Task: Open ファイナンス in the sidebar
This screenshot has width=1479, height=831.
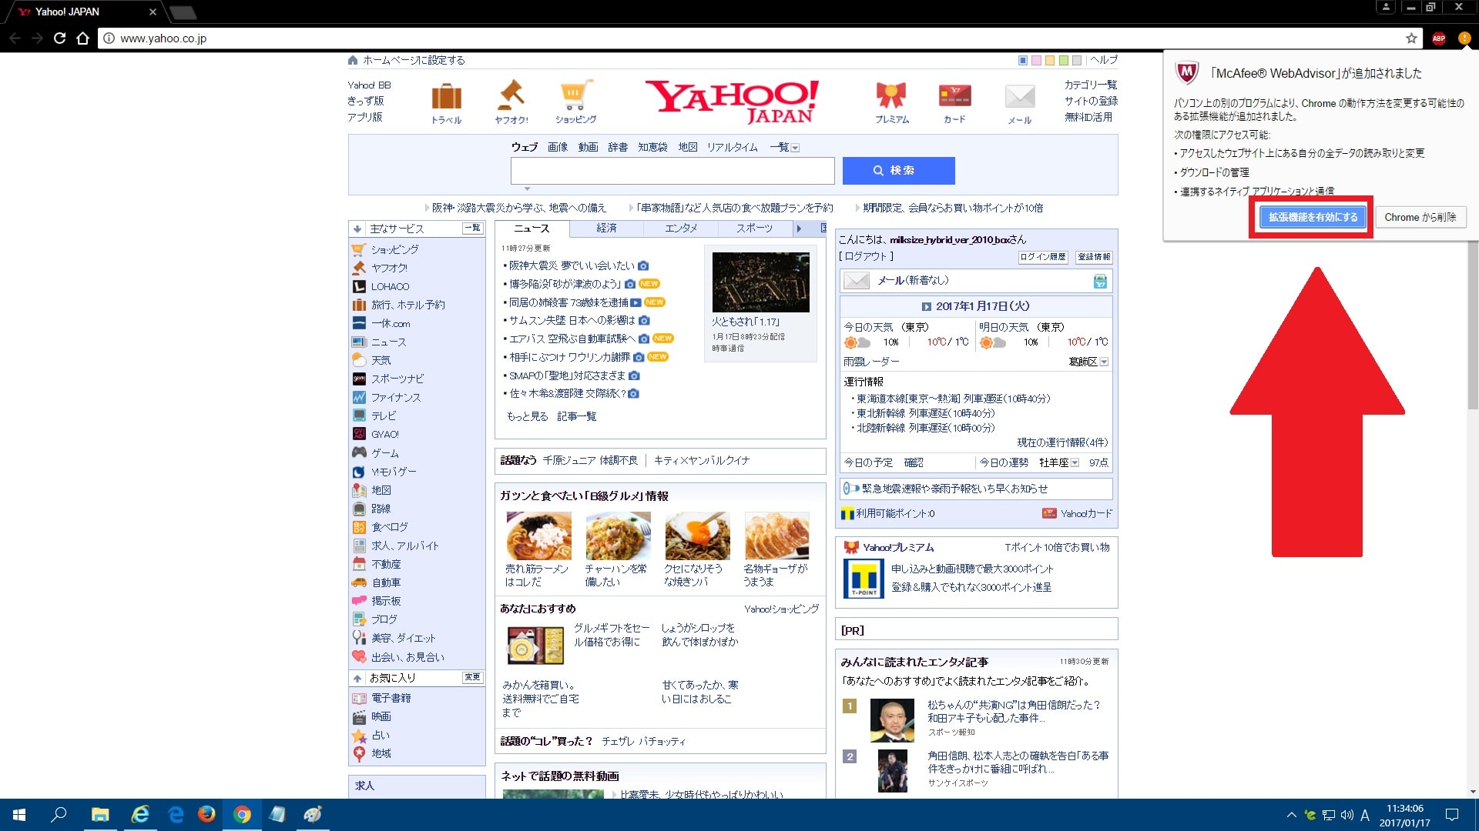Action: 396,397
